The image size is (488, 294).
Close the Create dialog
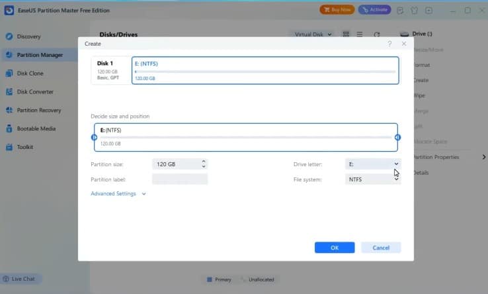(x=404, y=44)
